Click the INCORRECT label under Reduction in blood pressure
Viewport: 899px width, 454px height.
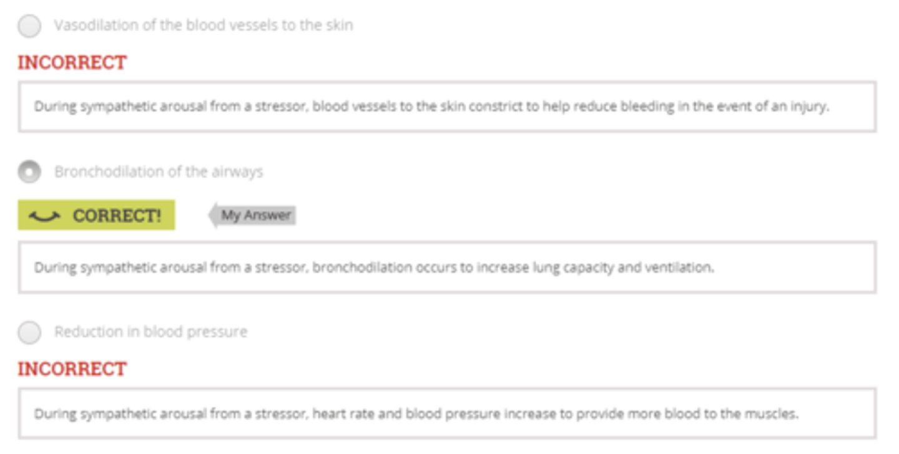click(x=72, y=369)
